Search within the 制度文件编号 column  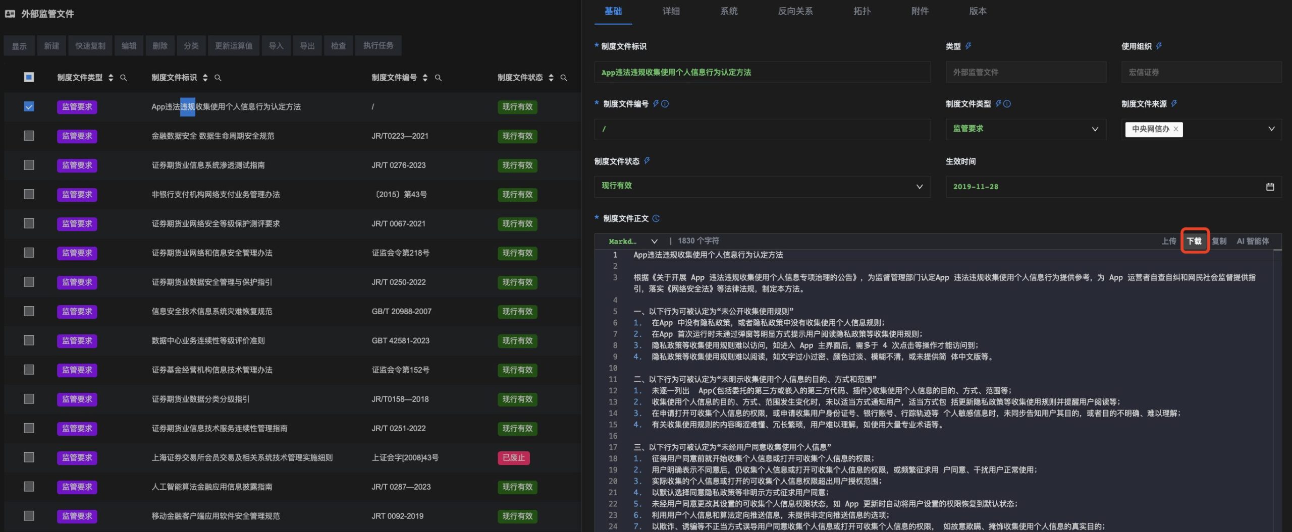tap(438, 78)
